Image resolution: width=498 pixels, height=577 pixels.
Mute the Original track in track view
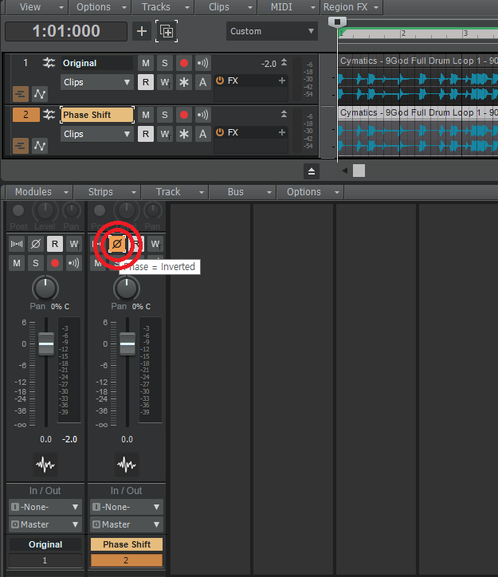pyautogui.click(x=146, y=63)
